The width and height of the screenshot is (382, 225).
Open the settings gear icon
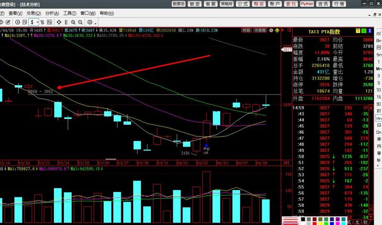tap(90, 22)
